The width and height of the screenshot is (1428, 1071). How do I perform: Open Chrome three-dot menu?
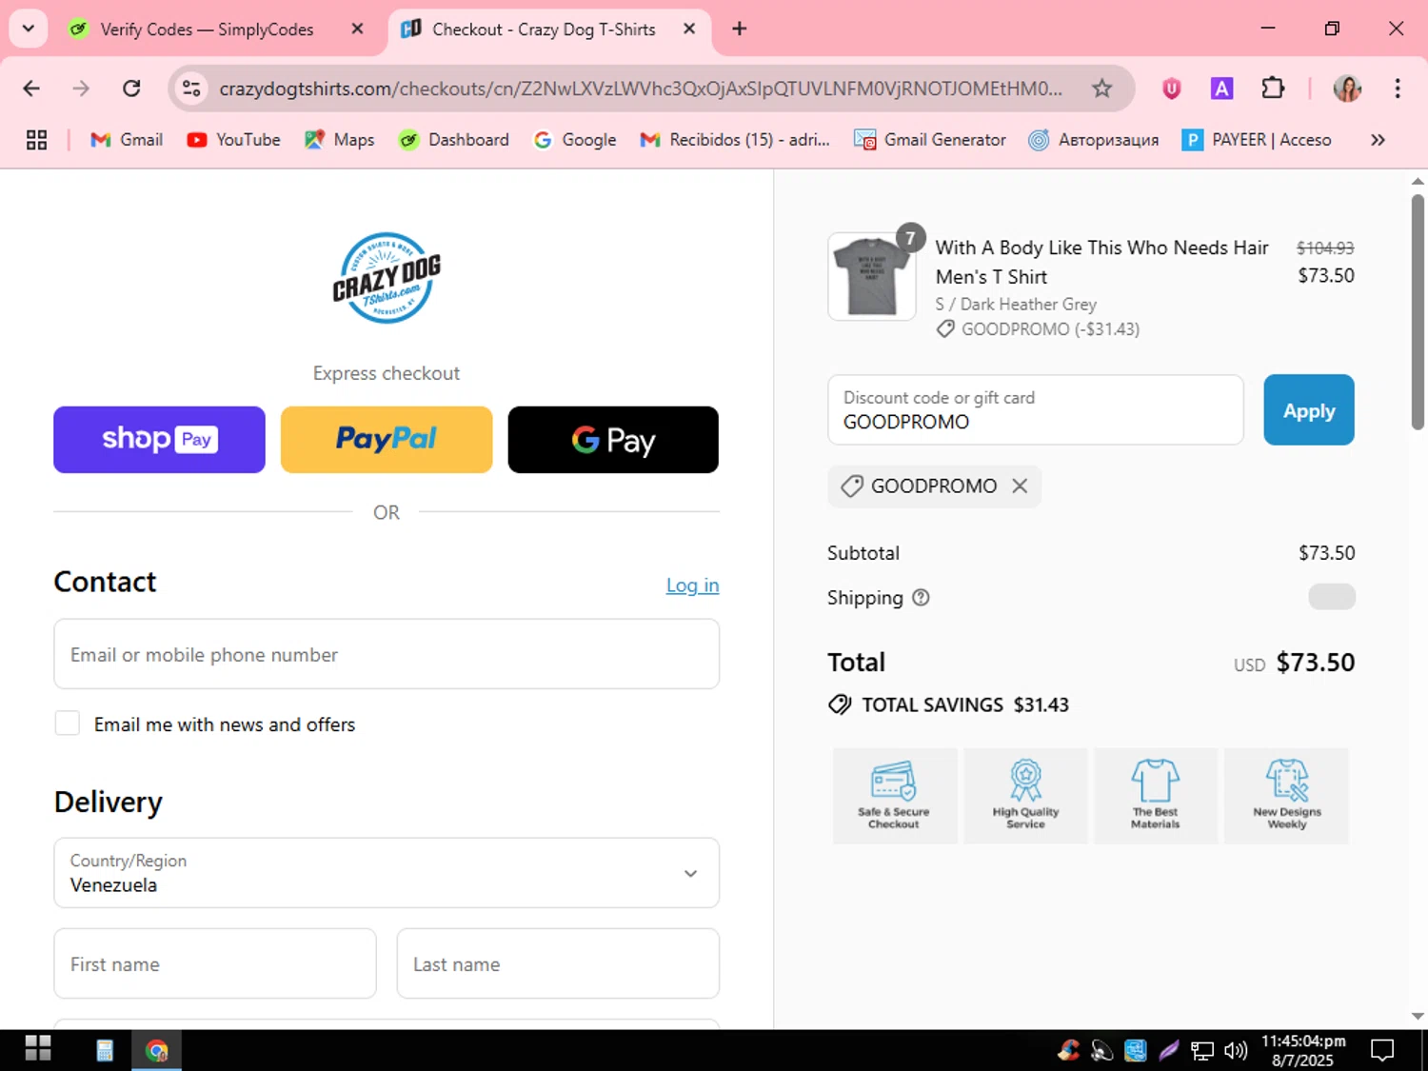[1398, 89]
